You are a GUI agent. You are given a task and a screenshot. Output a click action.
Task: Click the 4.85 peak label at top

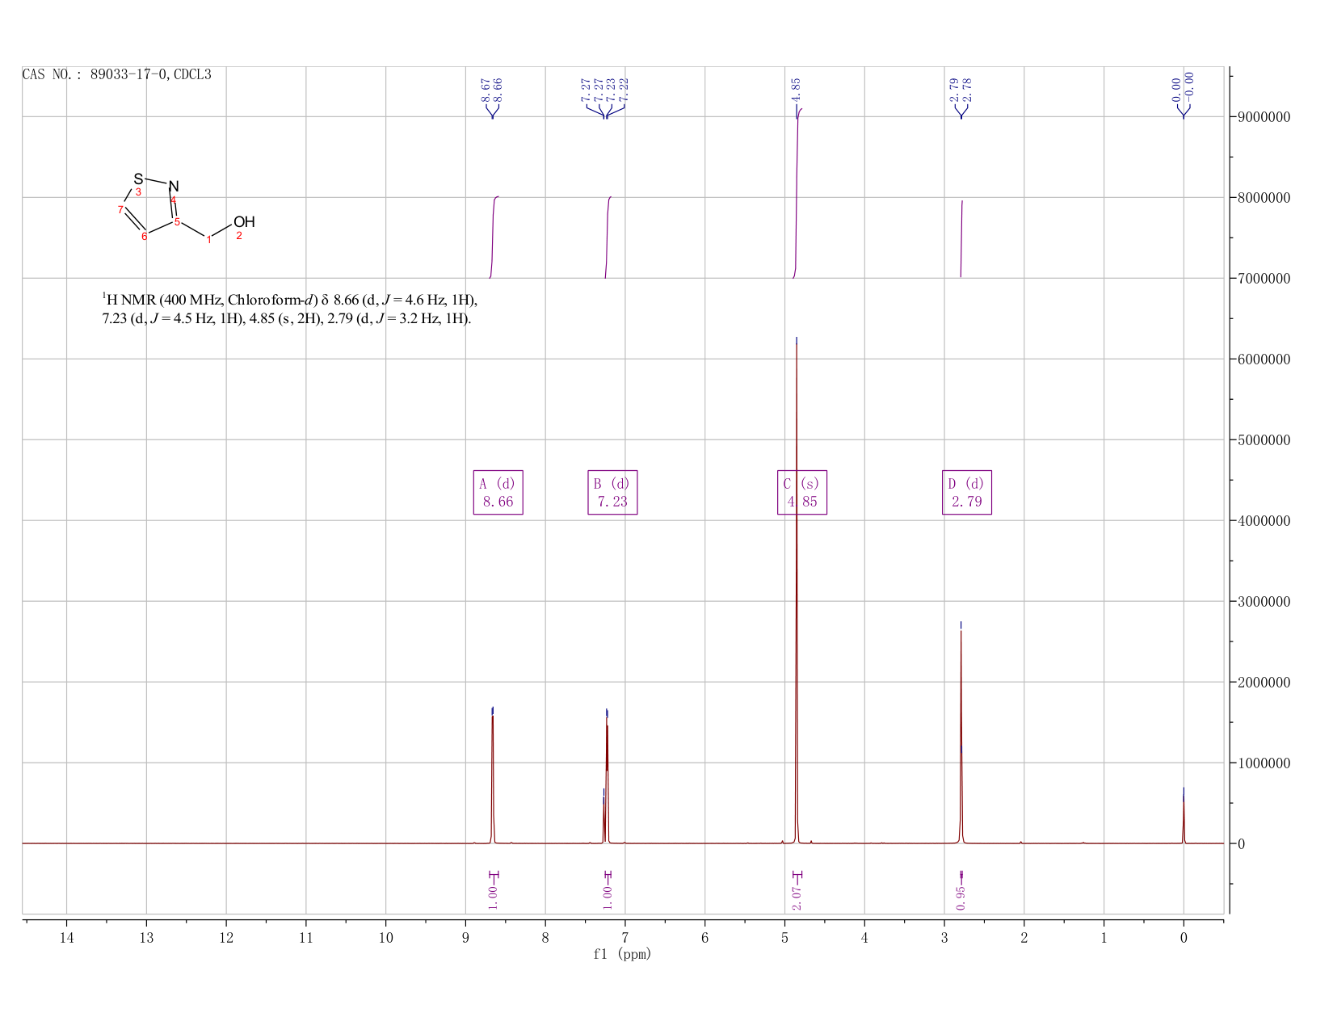point(796,89)
